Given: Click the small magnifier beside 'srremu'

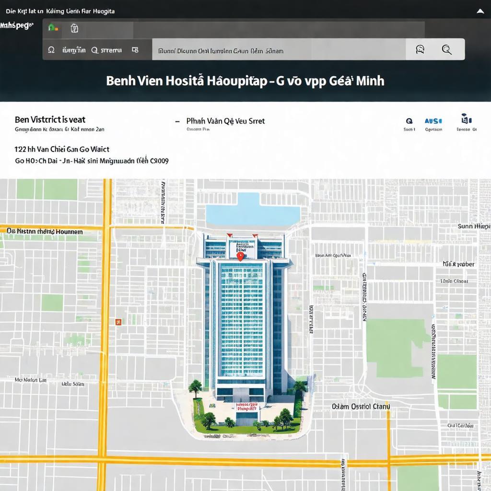Looking at the screenshot, I should 94,50.
